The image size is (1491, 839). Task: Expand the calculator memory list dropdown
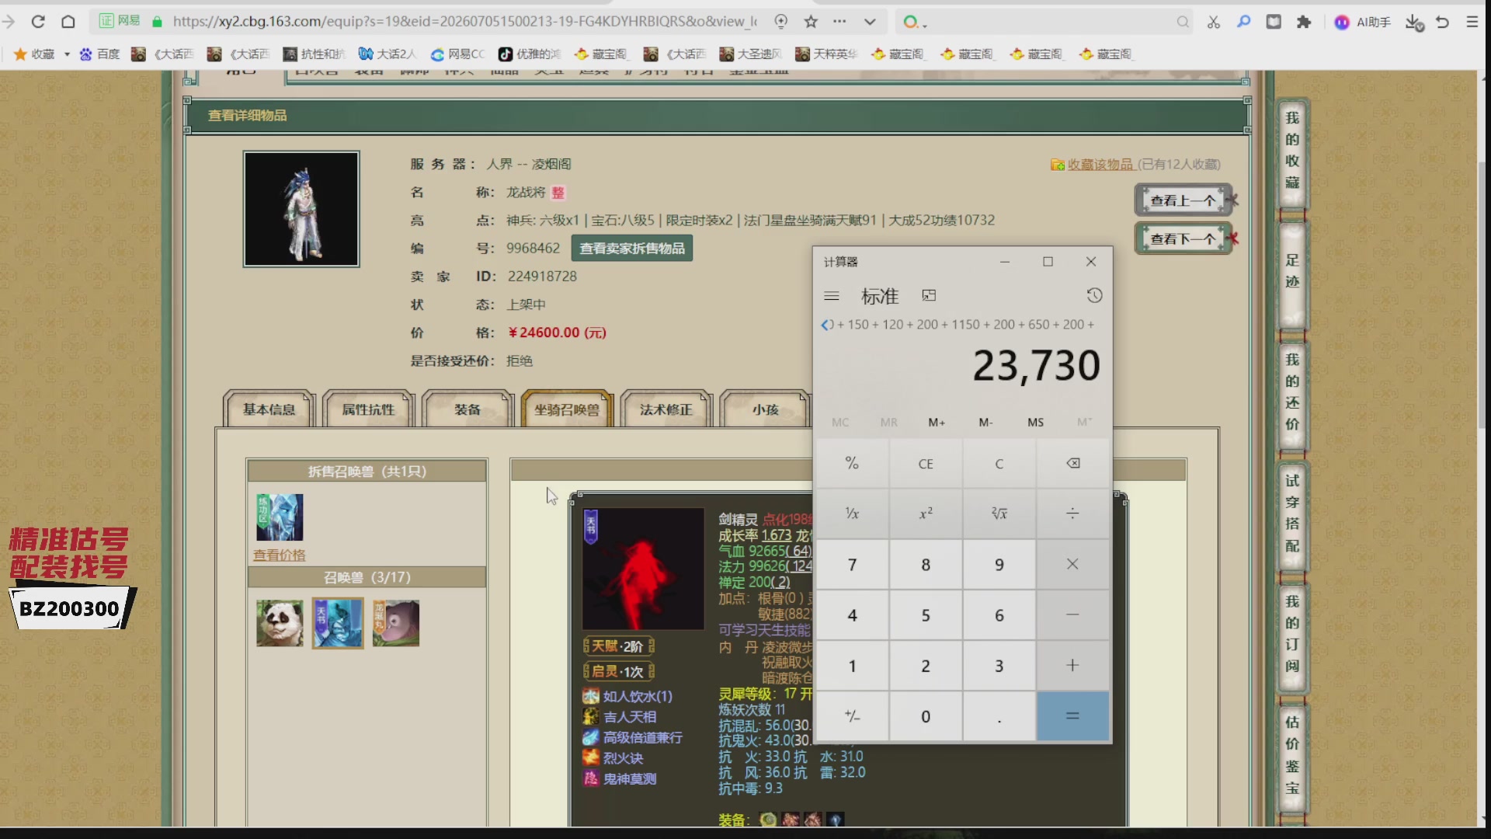[x=1084, y=422]
